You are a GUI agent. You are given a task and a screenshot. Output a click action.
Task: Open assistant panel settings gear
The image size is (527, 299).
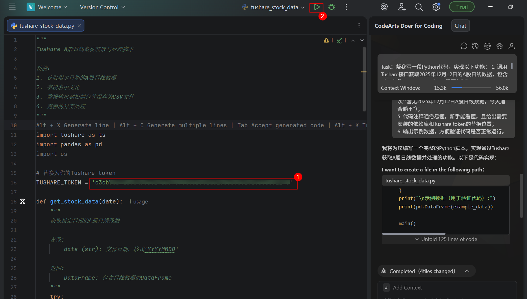click(x=500, y=46)
